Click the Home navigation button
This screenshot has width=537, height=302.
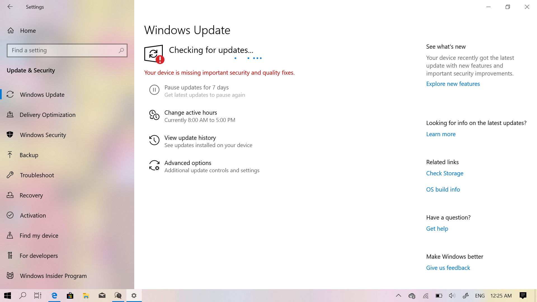(28, 30)
